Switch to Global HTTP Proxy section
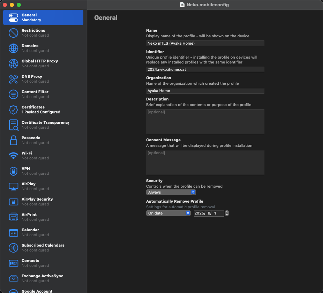The height and width of the screenshot is (293, 323). pyautogui.click(x=39, y=63)
